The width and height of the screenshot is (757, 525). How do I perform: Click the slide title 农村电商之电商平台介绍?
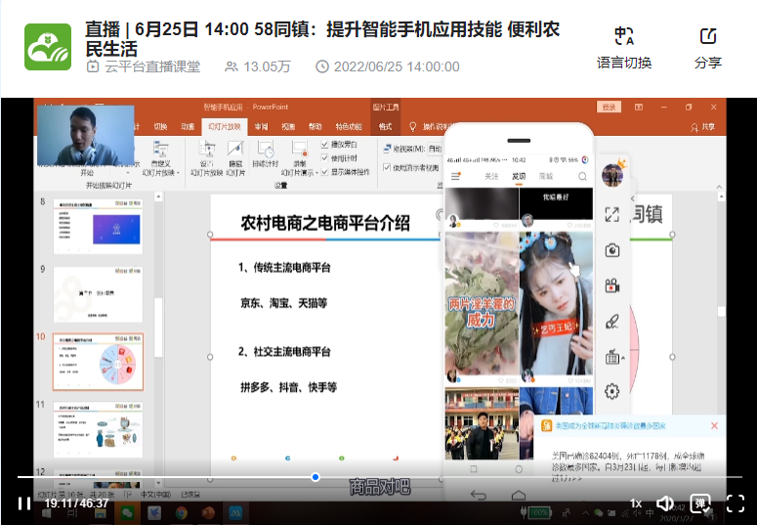(x=325, y=223)
